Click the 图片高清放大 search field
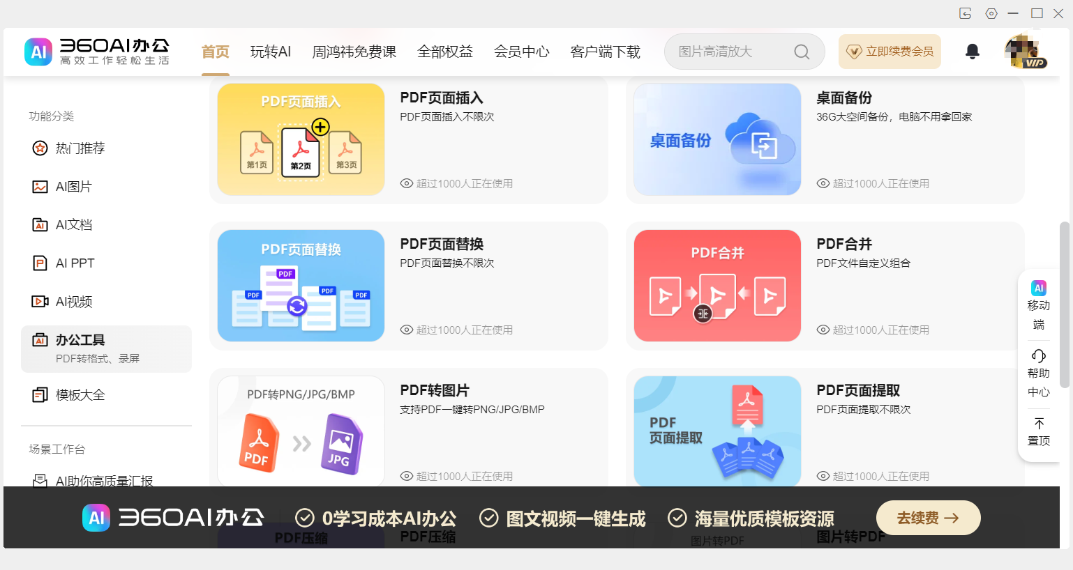Image resolution: width=1073 pixels, height=570 pixels. tap(744, 52)
